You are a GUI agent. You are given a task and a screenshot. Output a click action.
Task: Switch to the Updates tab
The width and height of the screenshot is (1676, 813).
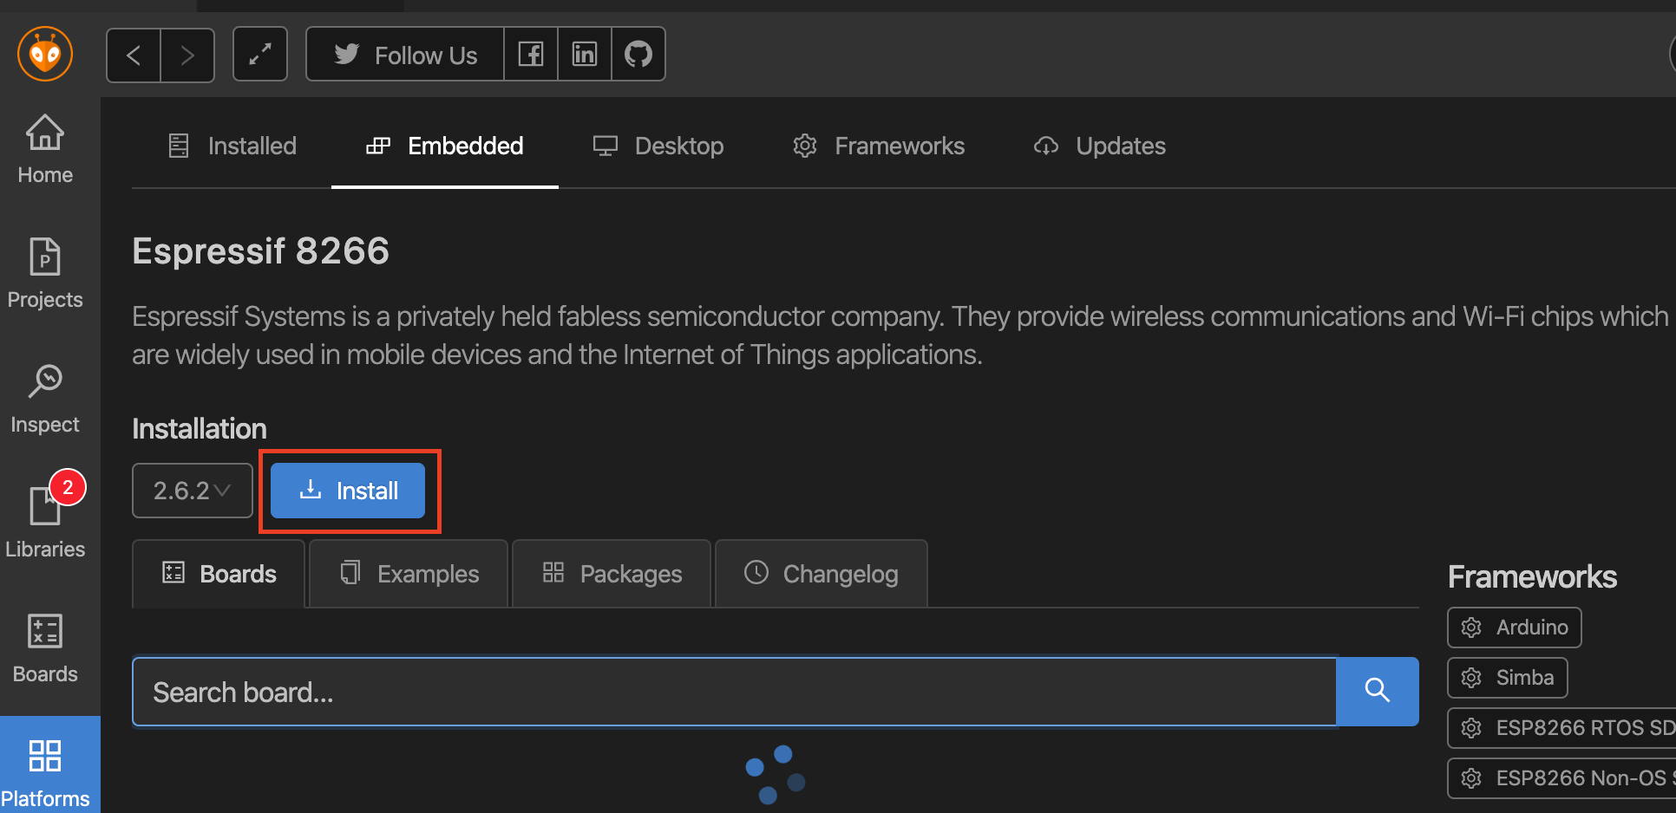point(1100,146)
